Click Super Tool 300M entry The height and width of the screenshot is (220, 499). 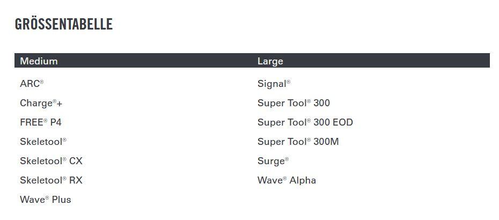(x=298, y=141)
